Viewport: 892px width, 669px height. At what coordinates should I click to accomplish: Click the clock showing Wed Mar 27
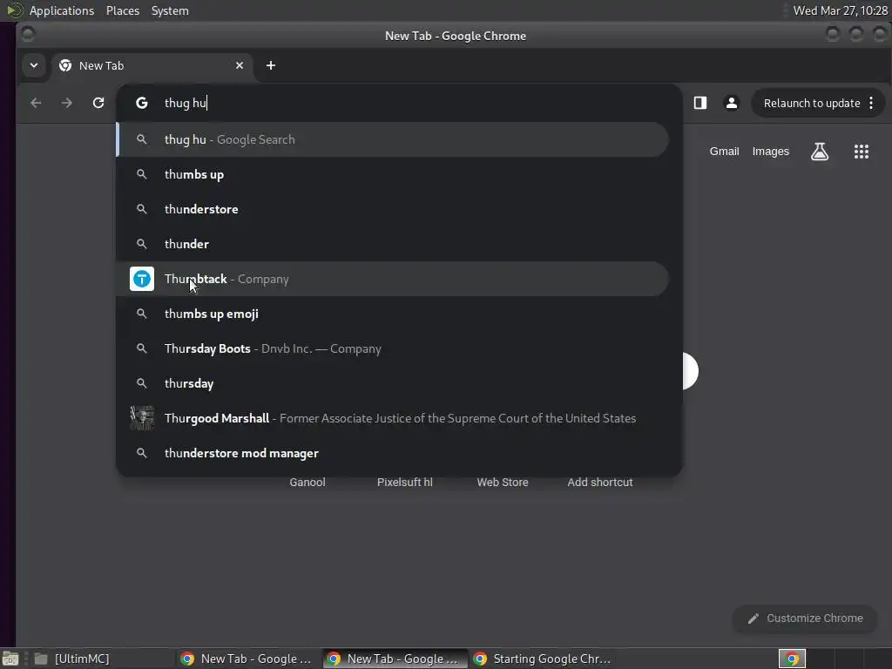(x=841, y=10)
